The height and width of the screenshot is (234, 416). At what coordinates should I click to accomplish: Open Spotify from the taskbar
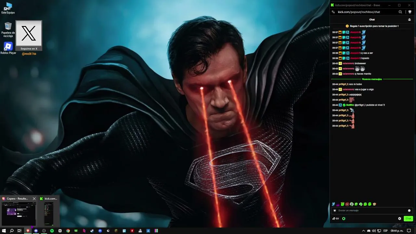pos(52,231)
